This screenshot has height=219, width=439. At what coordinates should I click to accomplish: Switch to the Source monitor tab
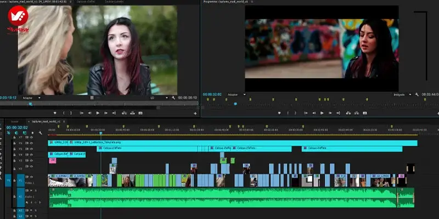pyautogui.click(x=33, y=2)
